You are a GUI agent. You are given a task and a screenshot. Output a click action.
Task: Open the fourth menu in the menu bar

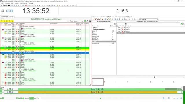click(16, 3)
